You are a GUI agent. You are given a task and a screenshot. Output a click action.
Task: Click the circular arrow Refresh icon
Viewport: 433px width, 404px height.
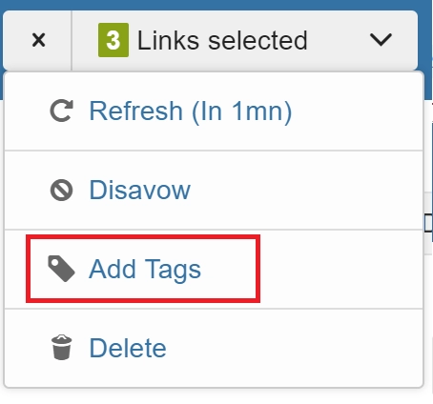pyautogui.click(x=62, y=111)
